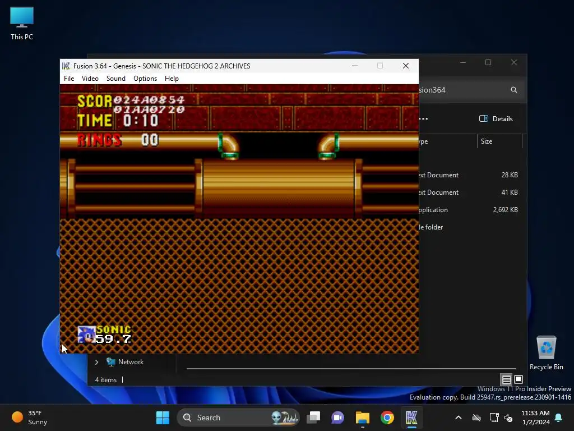The height and width of the screenshot is (431, 574).
Task: Select the This PC desktop icon
Action: tap(22, 24)
